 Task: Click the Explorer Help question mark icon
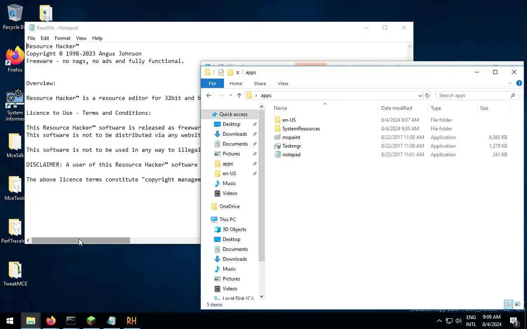pos(519,83)
